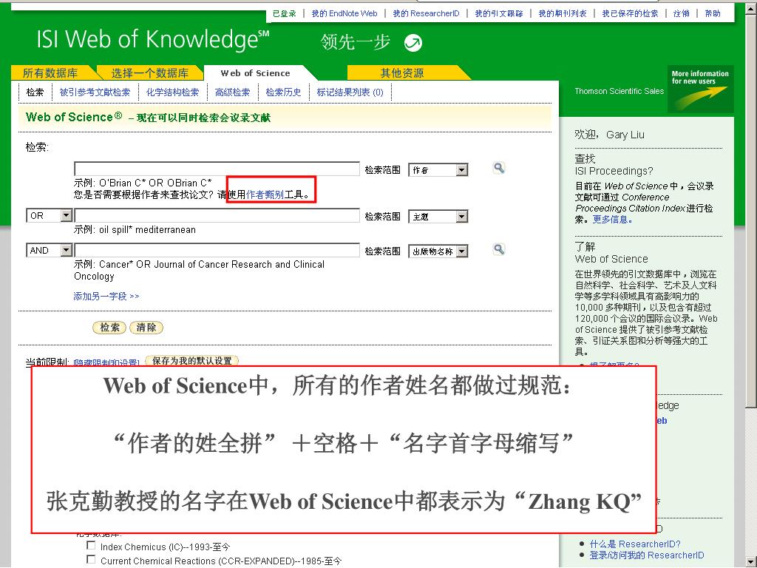Screen dimensions: 757x568
Task: Open the AND boolean operator dropdown
Action: 50,250
